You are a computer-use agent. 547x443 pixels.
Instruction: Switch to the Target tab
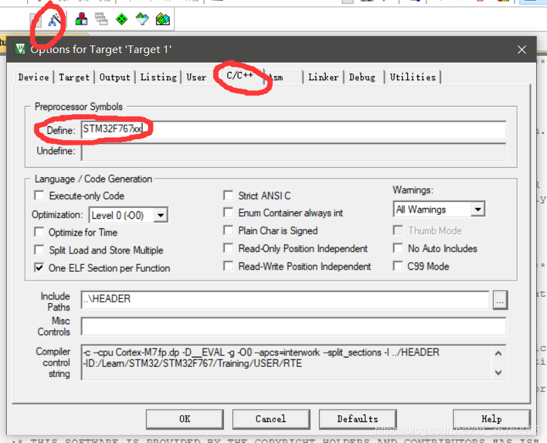(74, 77)
